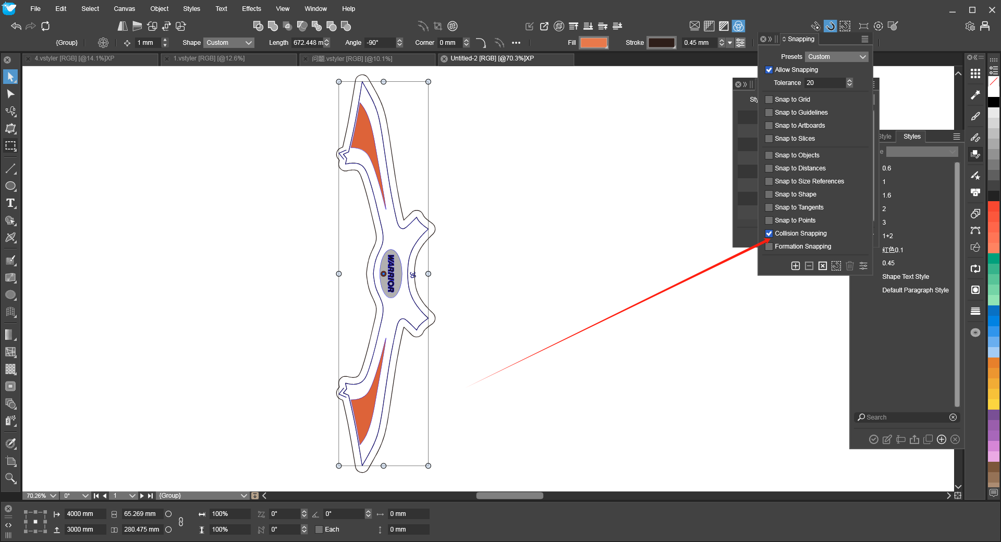Switch to 1.vstyler document tab
The height and width of the screenshot is (542, 1001).
pyautogui.click(x=209, y=58)
